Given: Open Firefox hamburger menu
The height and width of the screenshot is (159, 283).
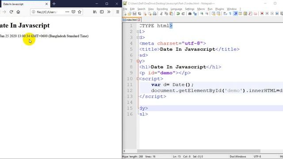Looking at the screenshot, I should [x=118, y=12].
